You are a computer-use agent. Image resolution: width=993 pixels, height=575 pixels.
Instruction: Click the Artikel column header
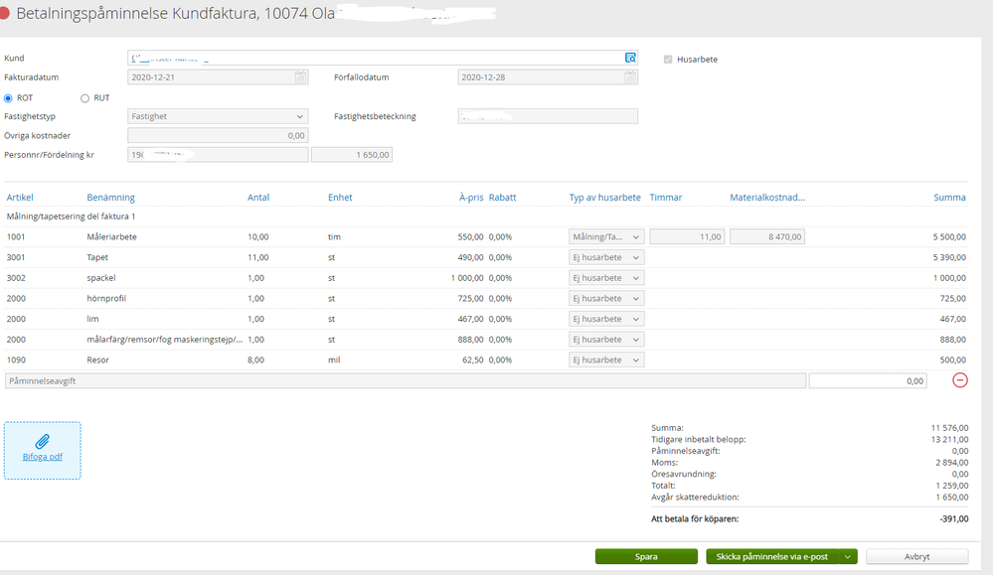(20, 198)
